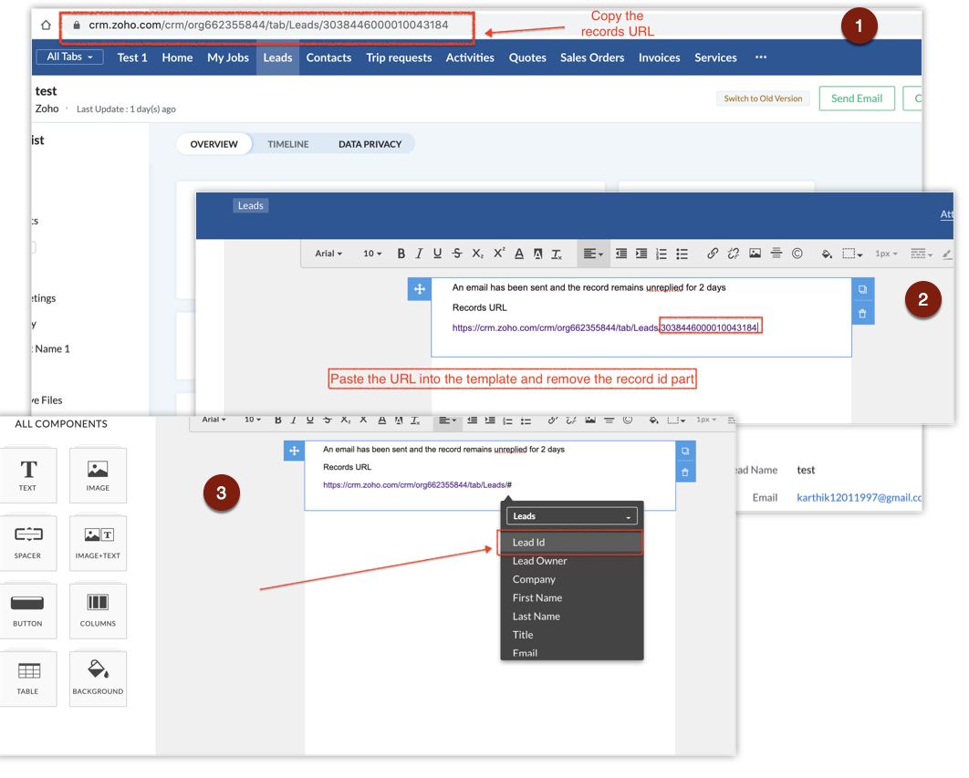The width and height of the screenshot is (969, 778).
Task: Click the remove link icon in the step 2 editor
Action: click(734, 253)
